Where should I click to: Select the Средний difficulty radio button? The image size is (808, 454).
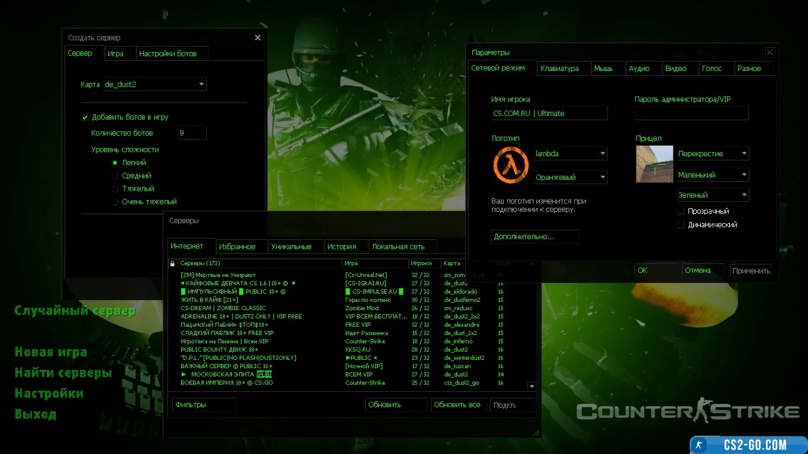coord(115,176)
